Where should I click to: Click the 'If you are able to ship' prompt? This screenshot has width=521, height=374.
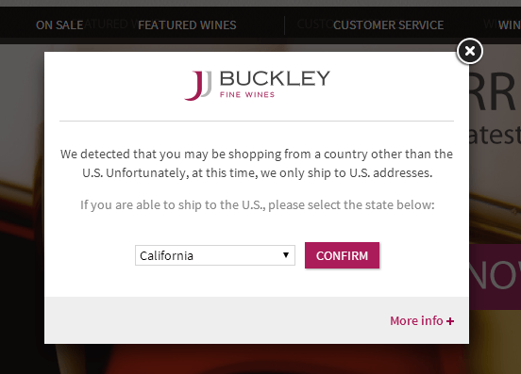257,205
